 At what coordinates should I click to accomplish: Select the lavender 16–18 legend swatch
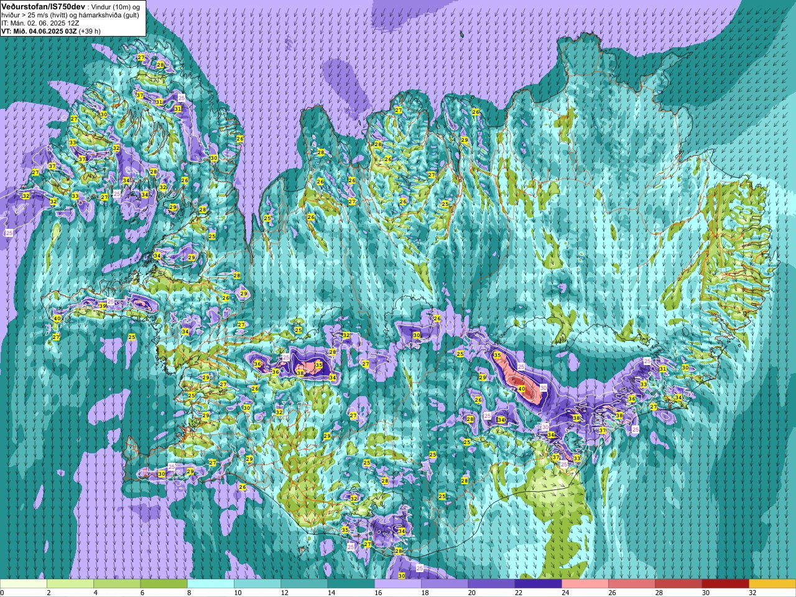tap(398, 584)
